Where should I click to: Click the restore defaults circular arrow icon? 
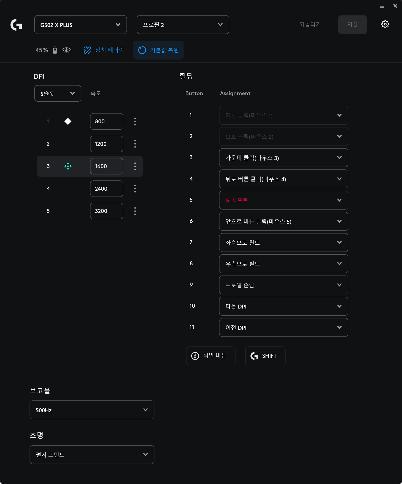click(142, 50)
